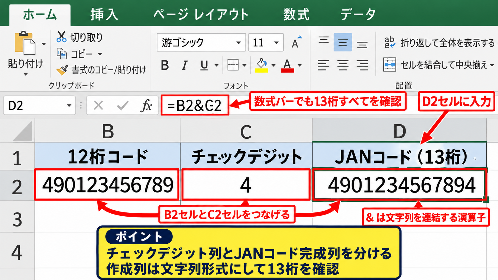498x280 pixels.
Task: Click the formula bar containing =B2&C2
Action: tap(195, 105)
